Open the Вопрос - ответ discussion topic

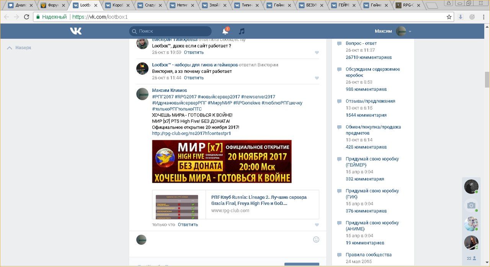pos(361,43)
